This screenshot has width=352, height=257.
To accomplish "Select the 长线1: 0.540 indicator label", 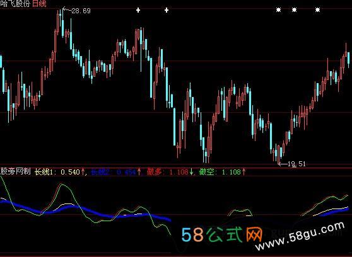I will pyautogui.click(x=57, y=172).
